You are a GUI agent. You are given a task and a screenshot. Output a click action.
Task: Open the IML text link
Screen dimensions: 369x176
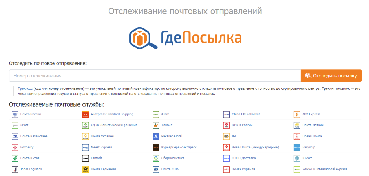point(235,136)
